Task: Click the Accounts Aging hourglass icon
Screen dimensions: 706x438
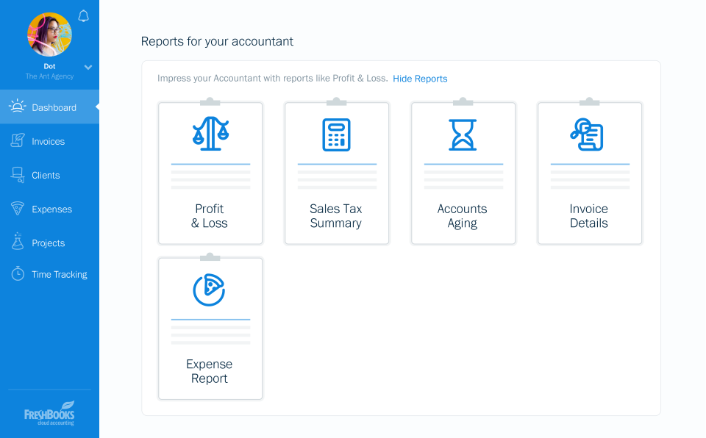Action: point(463,134)
